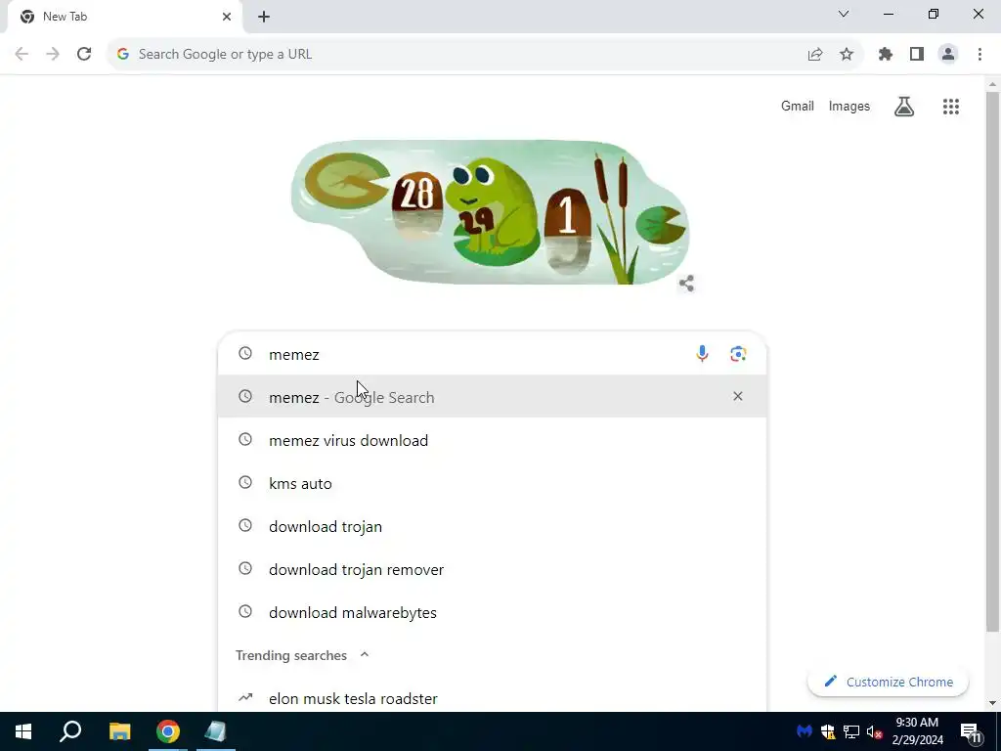Toggle the side panel icon

(x=917, y=55)
